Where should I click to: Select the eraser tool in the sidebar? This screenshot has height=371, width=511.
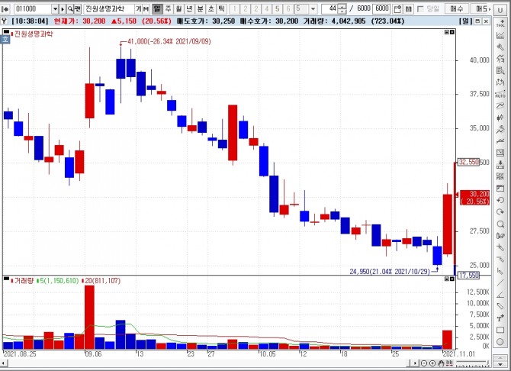point(500,306)
